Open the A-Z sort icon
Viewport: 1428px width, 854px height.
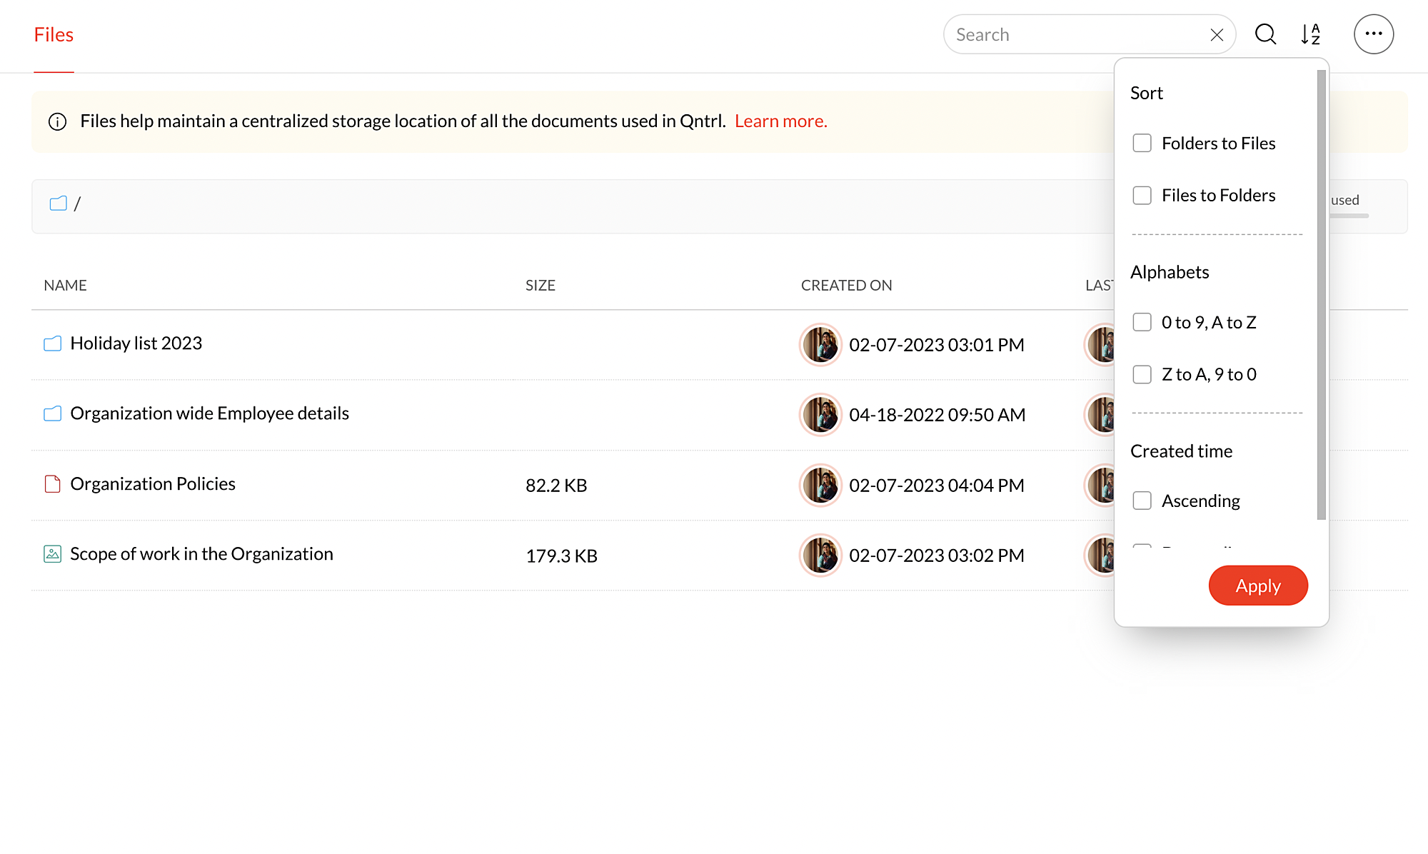[1310, 34]
